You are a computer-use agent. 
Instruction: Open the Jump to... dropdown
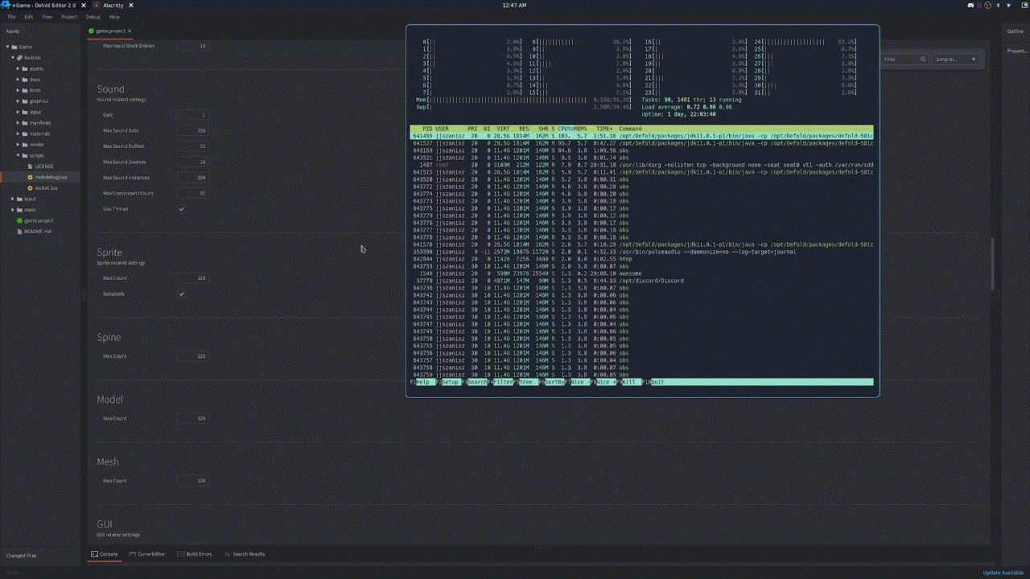coord(954,59)
